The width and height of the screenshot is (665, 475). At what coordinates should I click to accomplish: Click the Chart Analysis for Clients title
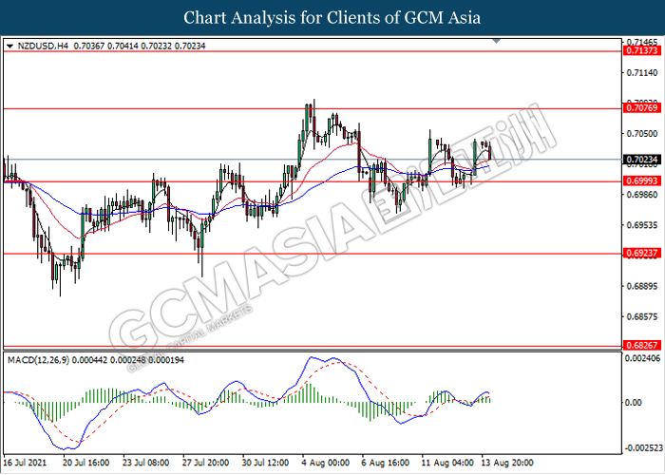coord(332,18)
